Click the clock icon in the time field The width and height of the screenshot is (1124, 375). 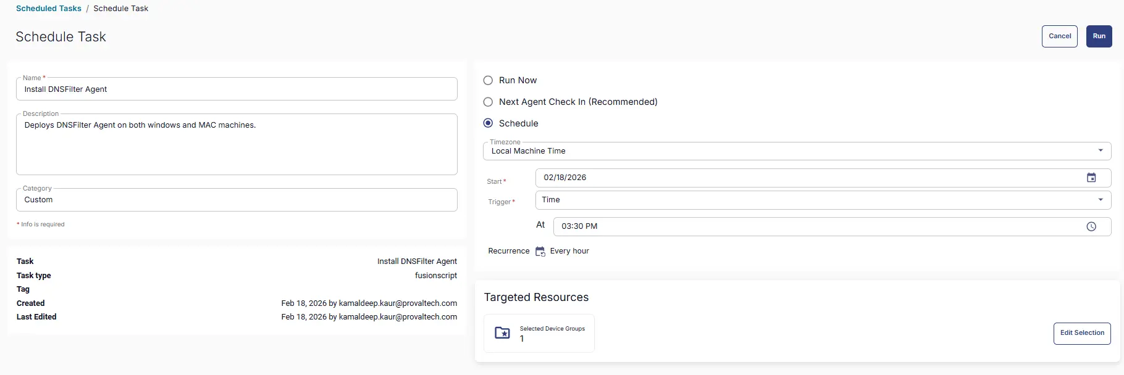click(1091, 226)
